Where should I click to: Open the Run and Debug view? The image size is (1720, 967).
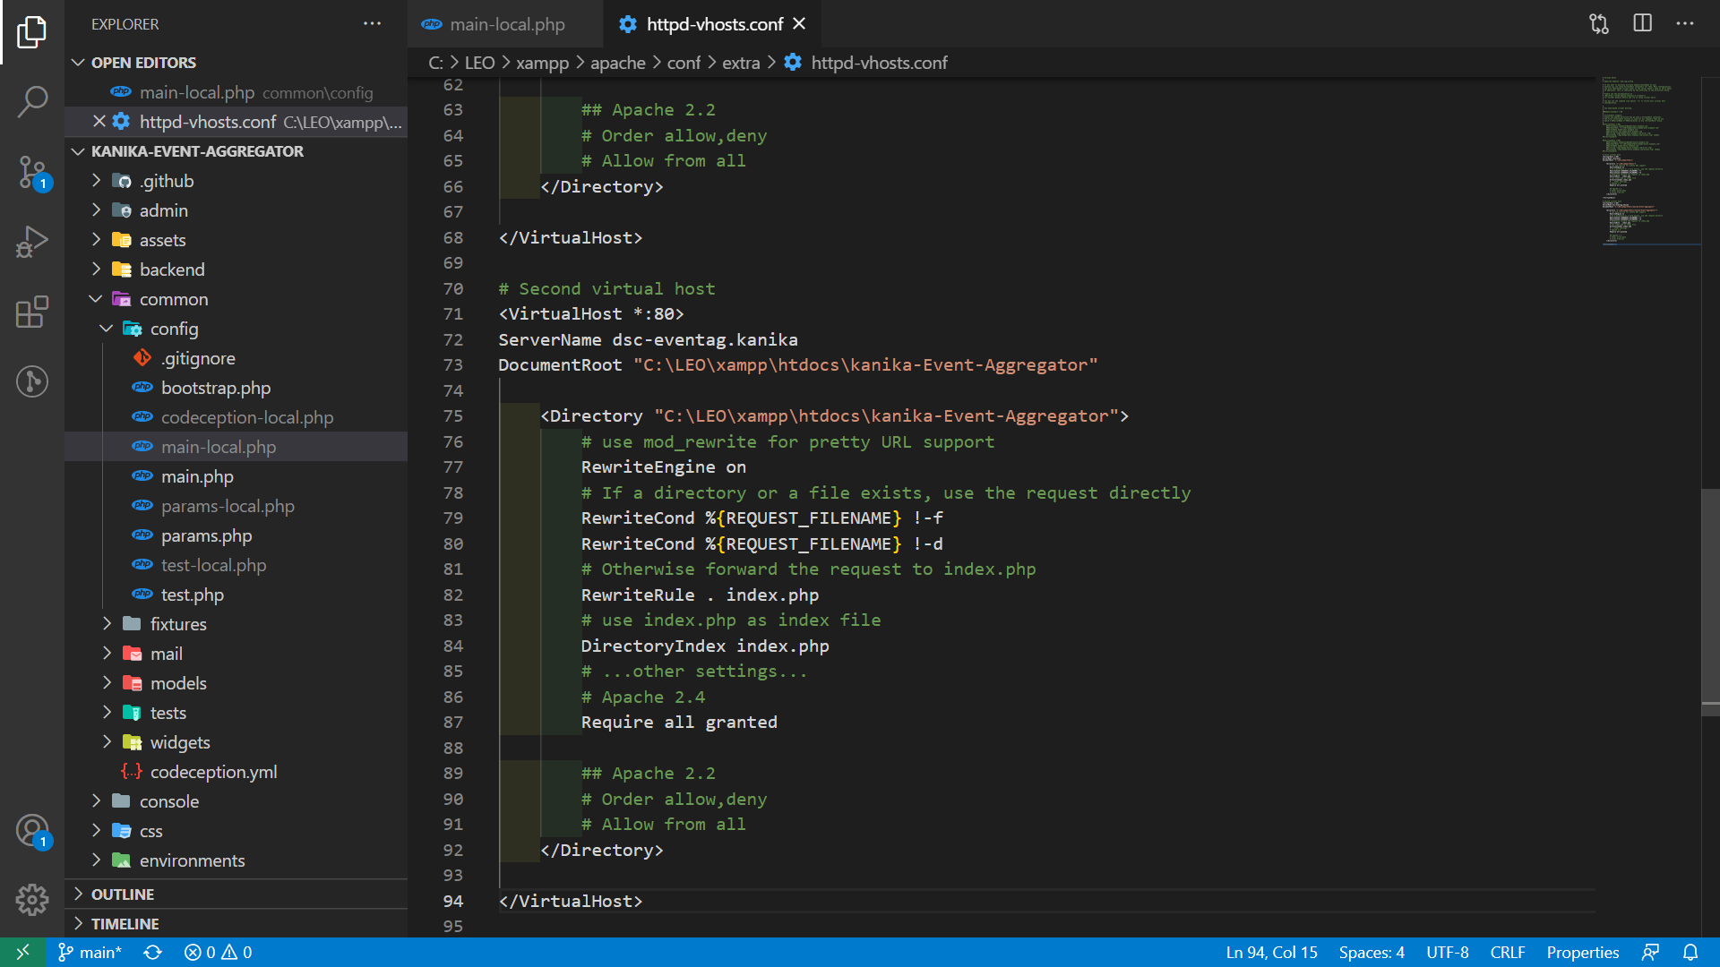pos(32,242)
